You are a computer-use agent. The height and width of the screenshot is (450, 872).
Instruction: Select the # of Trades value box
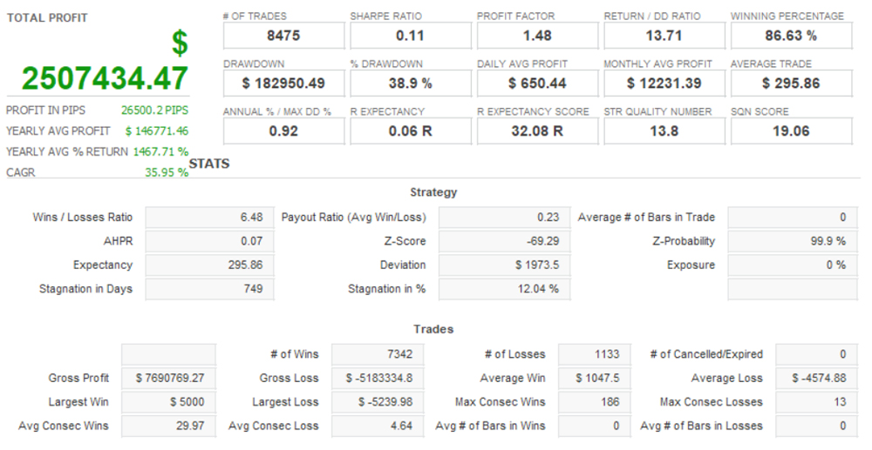pos(283,36)
